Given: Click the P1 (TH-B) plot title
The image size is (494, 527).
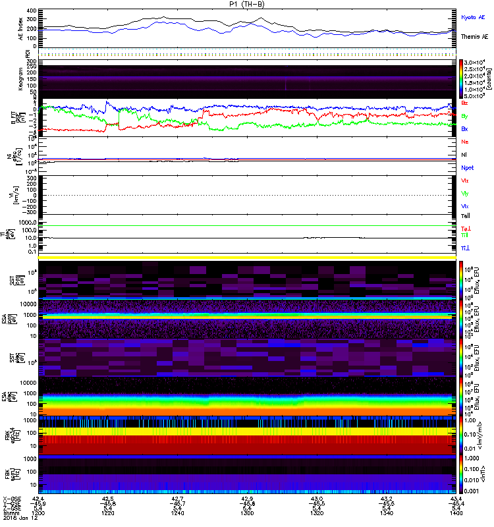Looking at the screenshot, I should click(x=248, y=5).
